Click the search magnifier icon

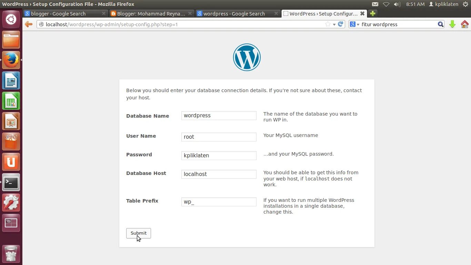pos(440,24)
